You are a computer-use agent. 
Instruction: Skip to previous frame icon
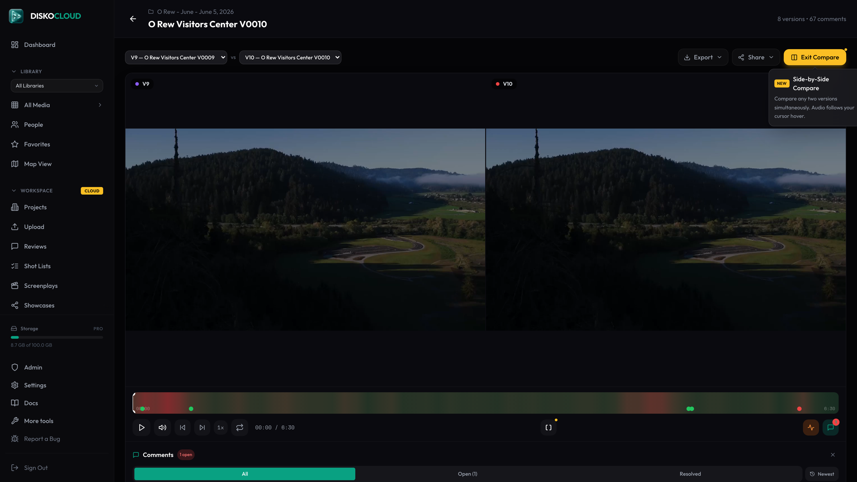[182, 427]
